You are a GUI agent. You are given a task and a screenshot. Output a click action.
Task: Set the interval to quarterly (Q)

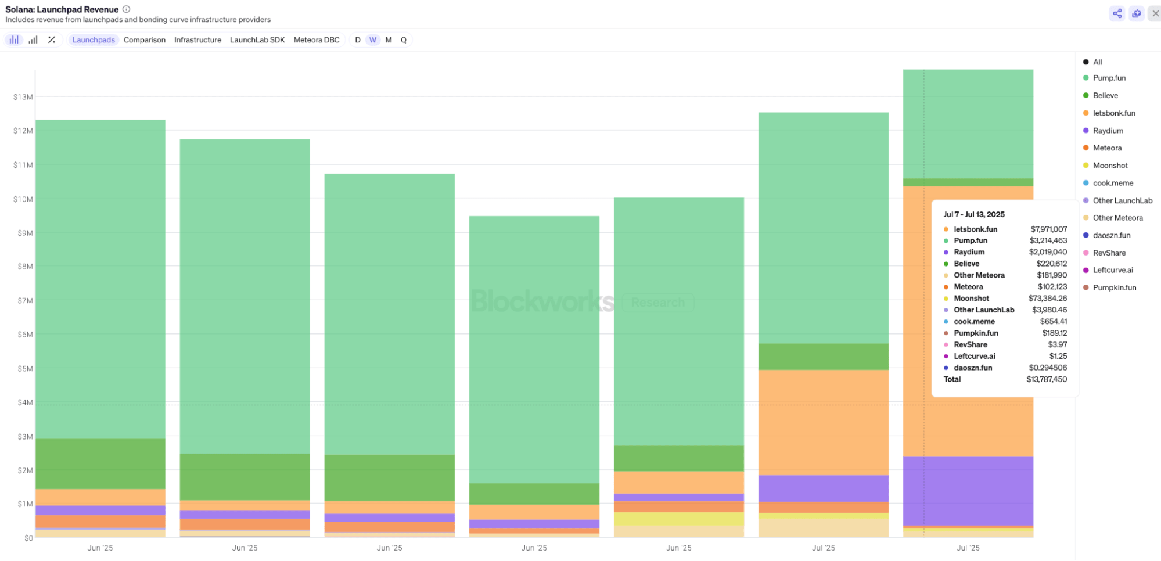point(404,40)
